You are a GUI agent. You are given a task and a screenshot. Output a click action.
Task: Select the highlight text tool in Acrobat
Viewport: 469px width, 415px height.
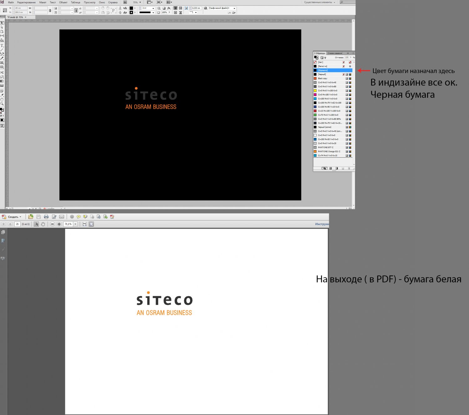(85, 217)
